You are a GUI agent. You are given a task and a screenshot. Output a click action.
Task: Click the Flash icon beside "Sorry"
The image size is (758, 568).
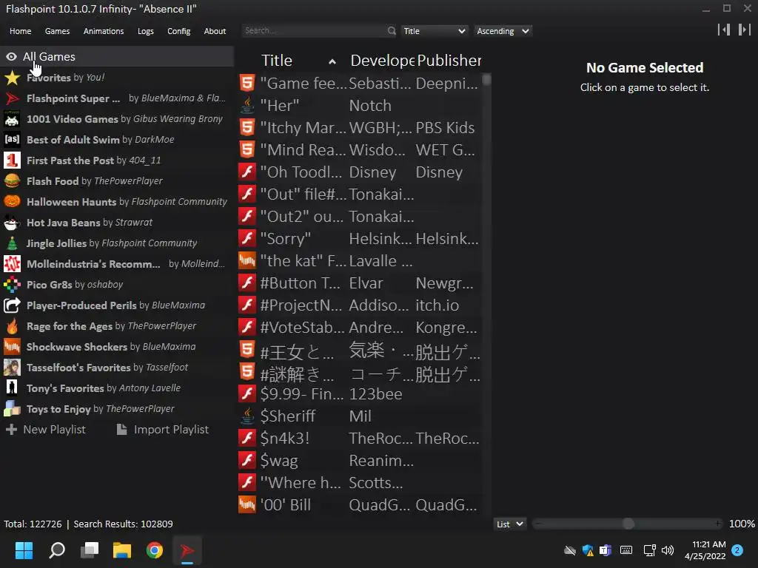point(247,239)
